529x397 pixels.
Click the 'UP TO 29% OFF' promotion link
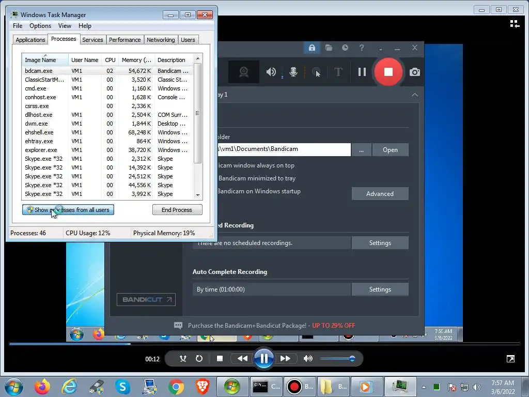[333, 326]
